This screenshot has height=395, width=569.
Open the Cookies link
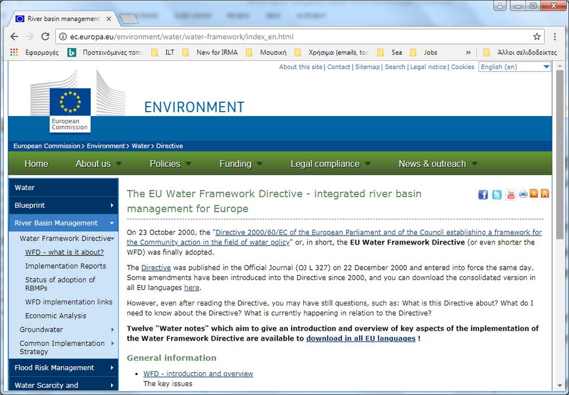coord(463,67)
